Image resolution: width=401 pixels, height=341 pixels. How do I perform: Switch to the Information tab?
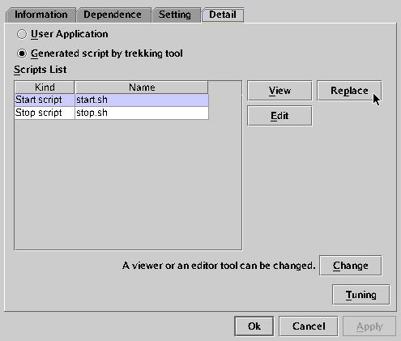[x=41, y=15]
